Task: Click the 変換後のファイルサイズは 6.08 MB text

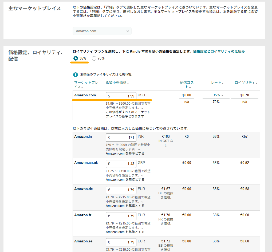Action: pyautogui.click(x=106, y=74)
